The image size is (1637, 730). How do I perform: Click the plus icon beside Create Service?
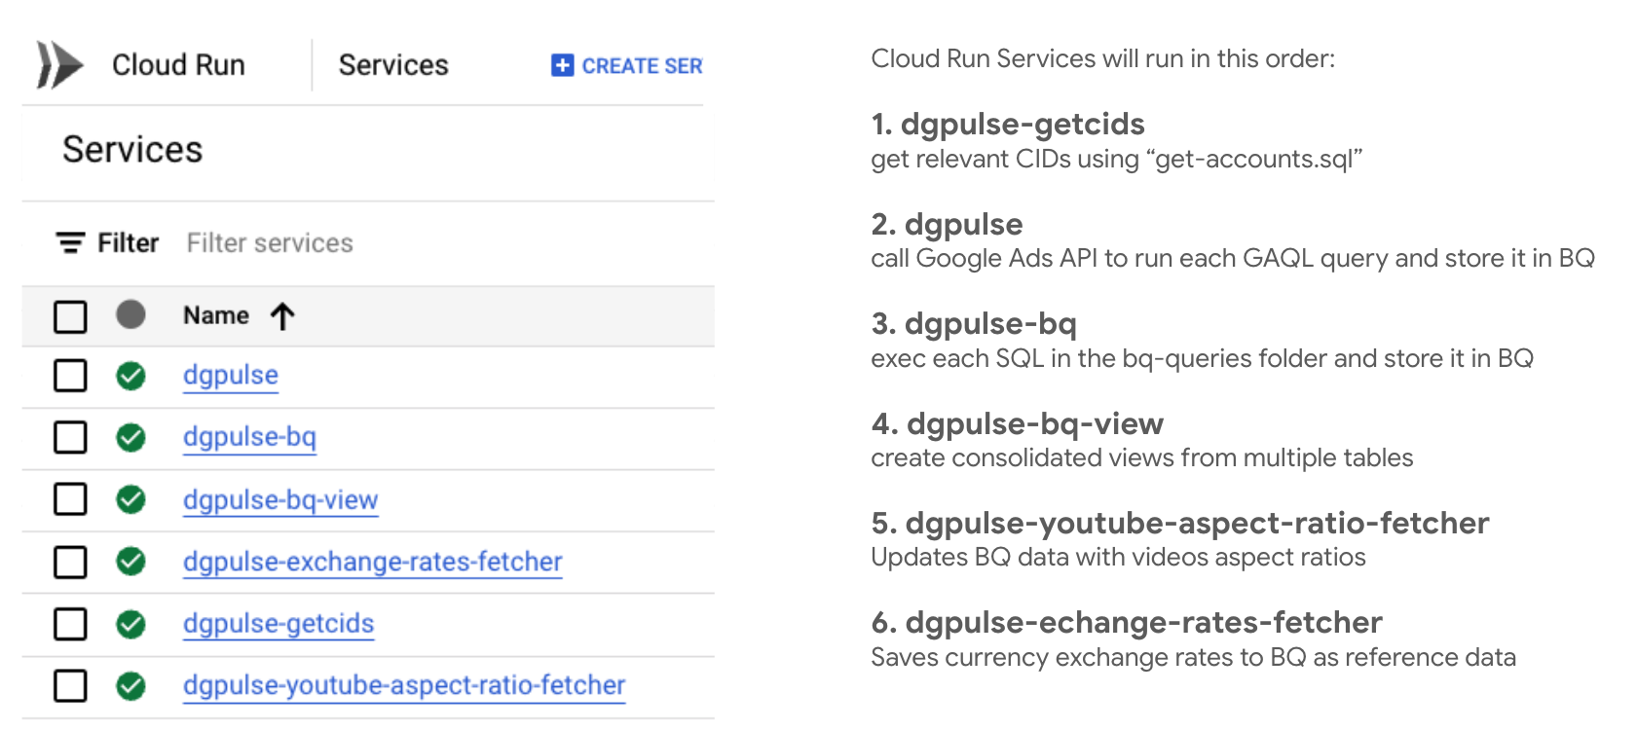[562, 65]
